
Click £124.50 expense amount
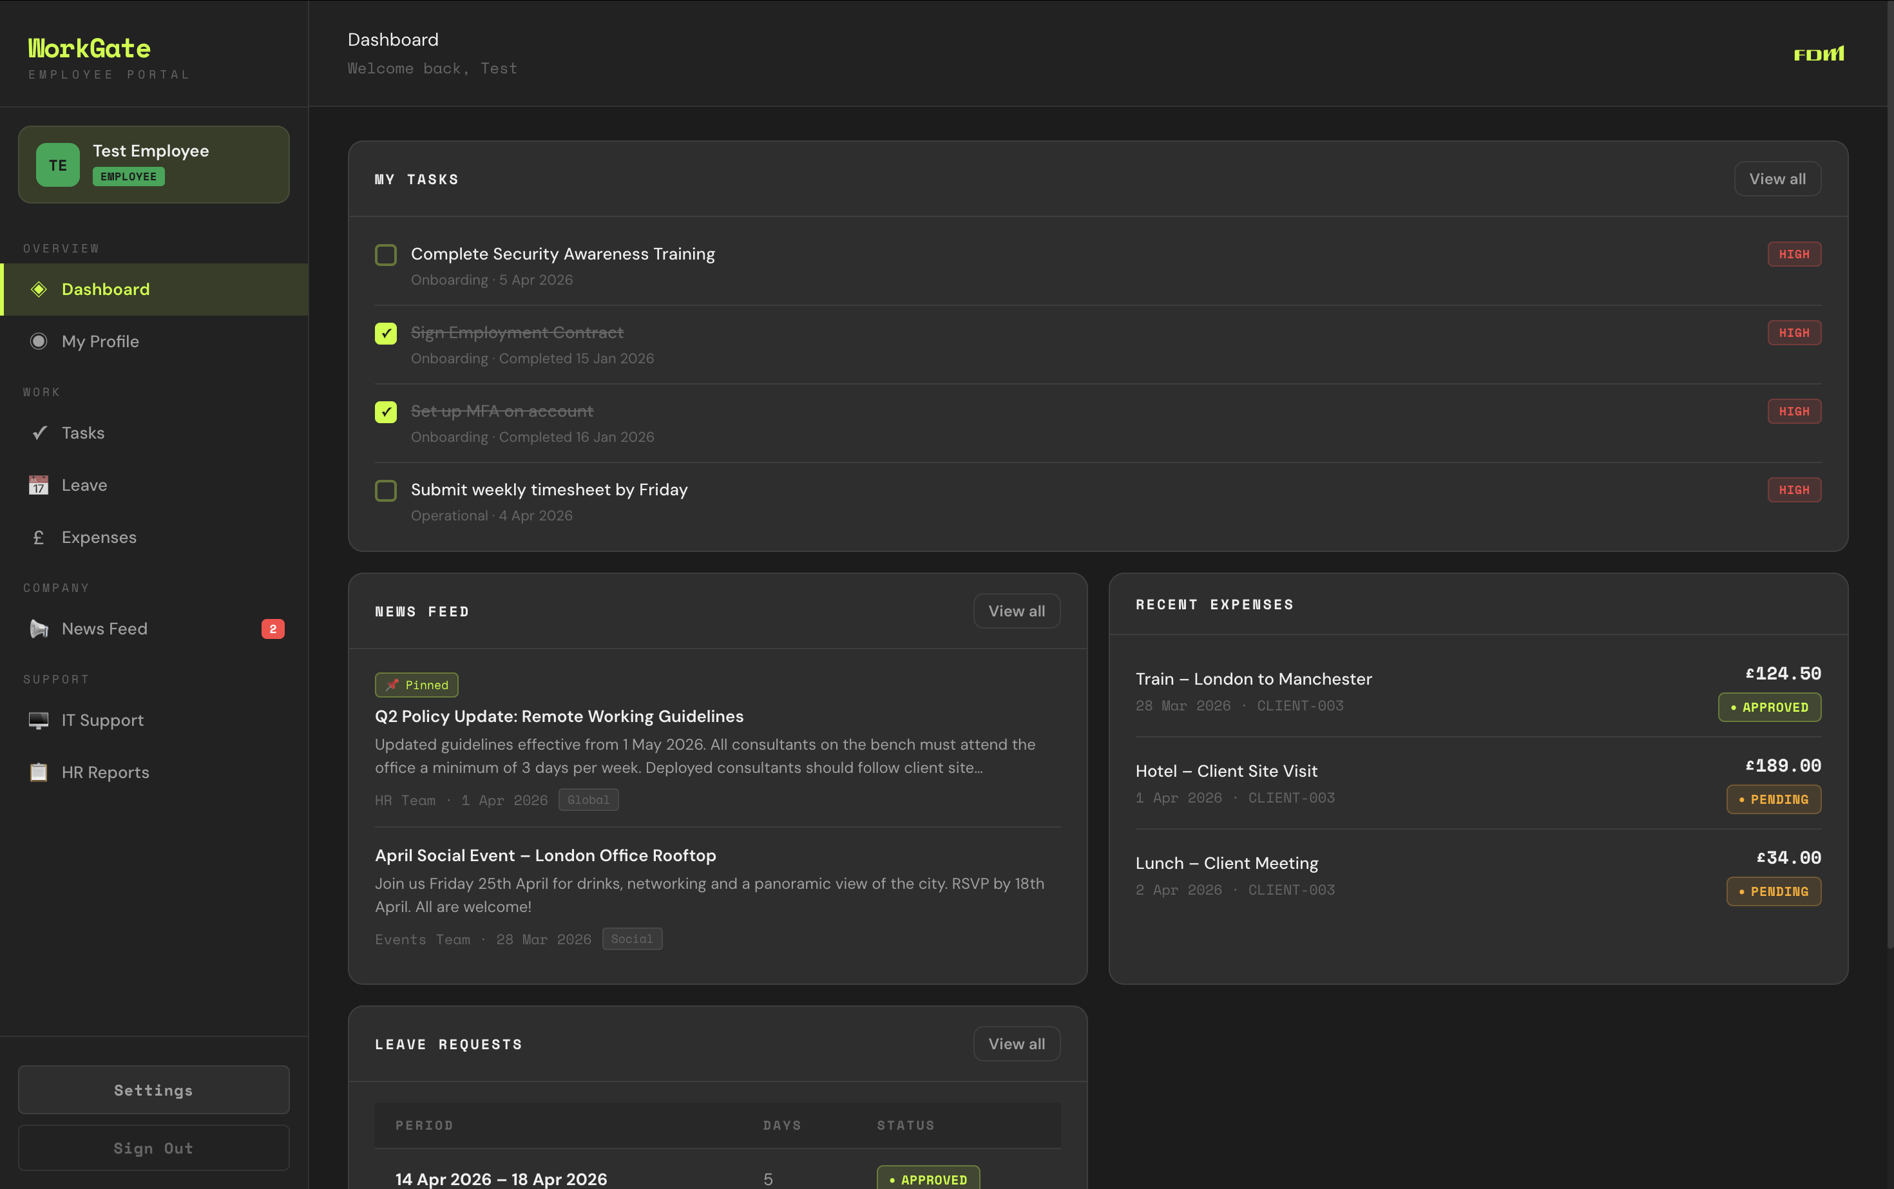click(x=1783, y=674)
